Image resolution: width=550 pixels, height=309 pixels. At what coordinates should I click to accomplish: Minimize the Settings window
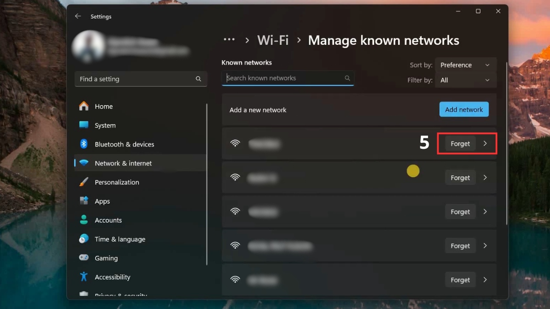coord(458,11)
